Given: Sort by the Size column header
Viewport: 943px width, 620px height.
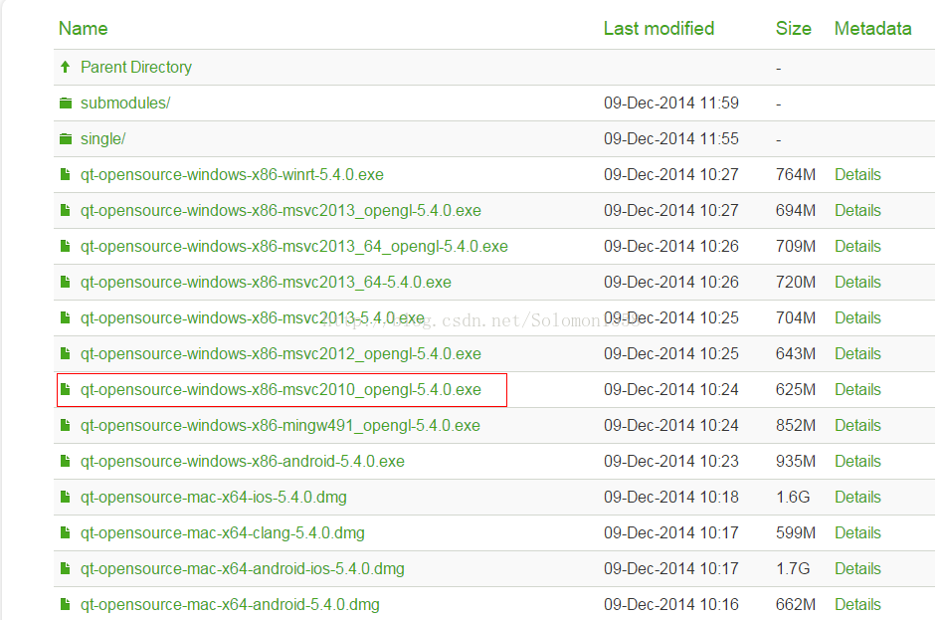Looking at the screenshot, I should point(793,28).
